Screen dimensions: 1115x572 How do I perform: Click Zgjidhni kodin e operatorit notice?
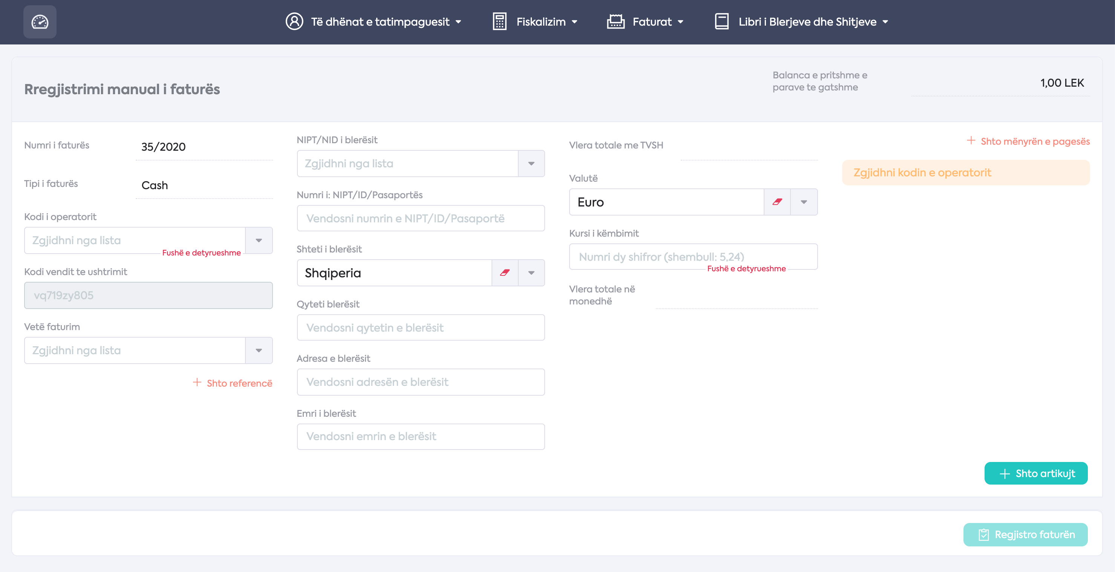click(x=966, y=173)
